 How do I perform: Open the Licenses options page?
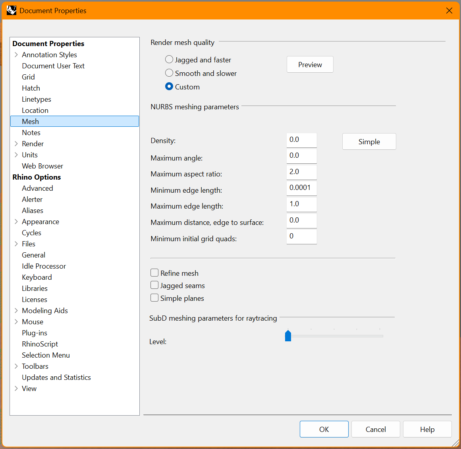[35, 300]
